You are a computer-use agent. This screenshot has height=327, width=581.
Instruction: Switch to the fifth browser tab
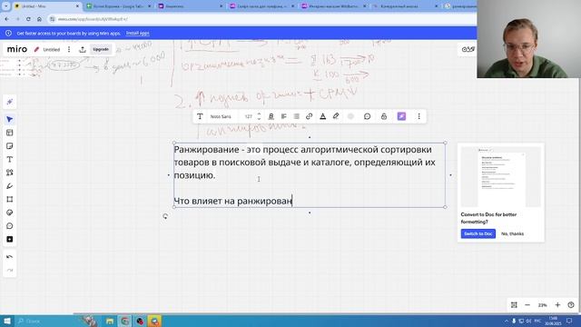coord(334,6)
